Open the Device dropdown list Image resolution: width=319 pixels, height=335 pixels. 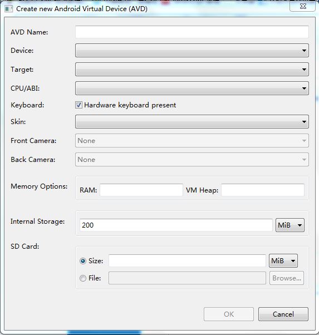[x=192, y=51]
